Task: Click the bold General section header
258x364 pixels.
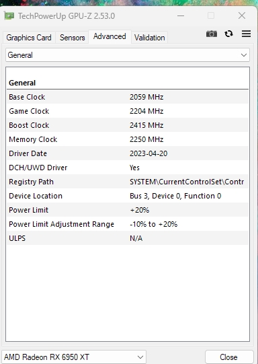Action: coord(22,83)
